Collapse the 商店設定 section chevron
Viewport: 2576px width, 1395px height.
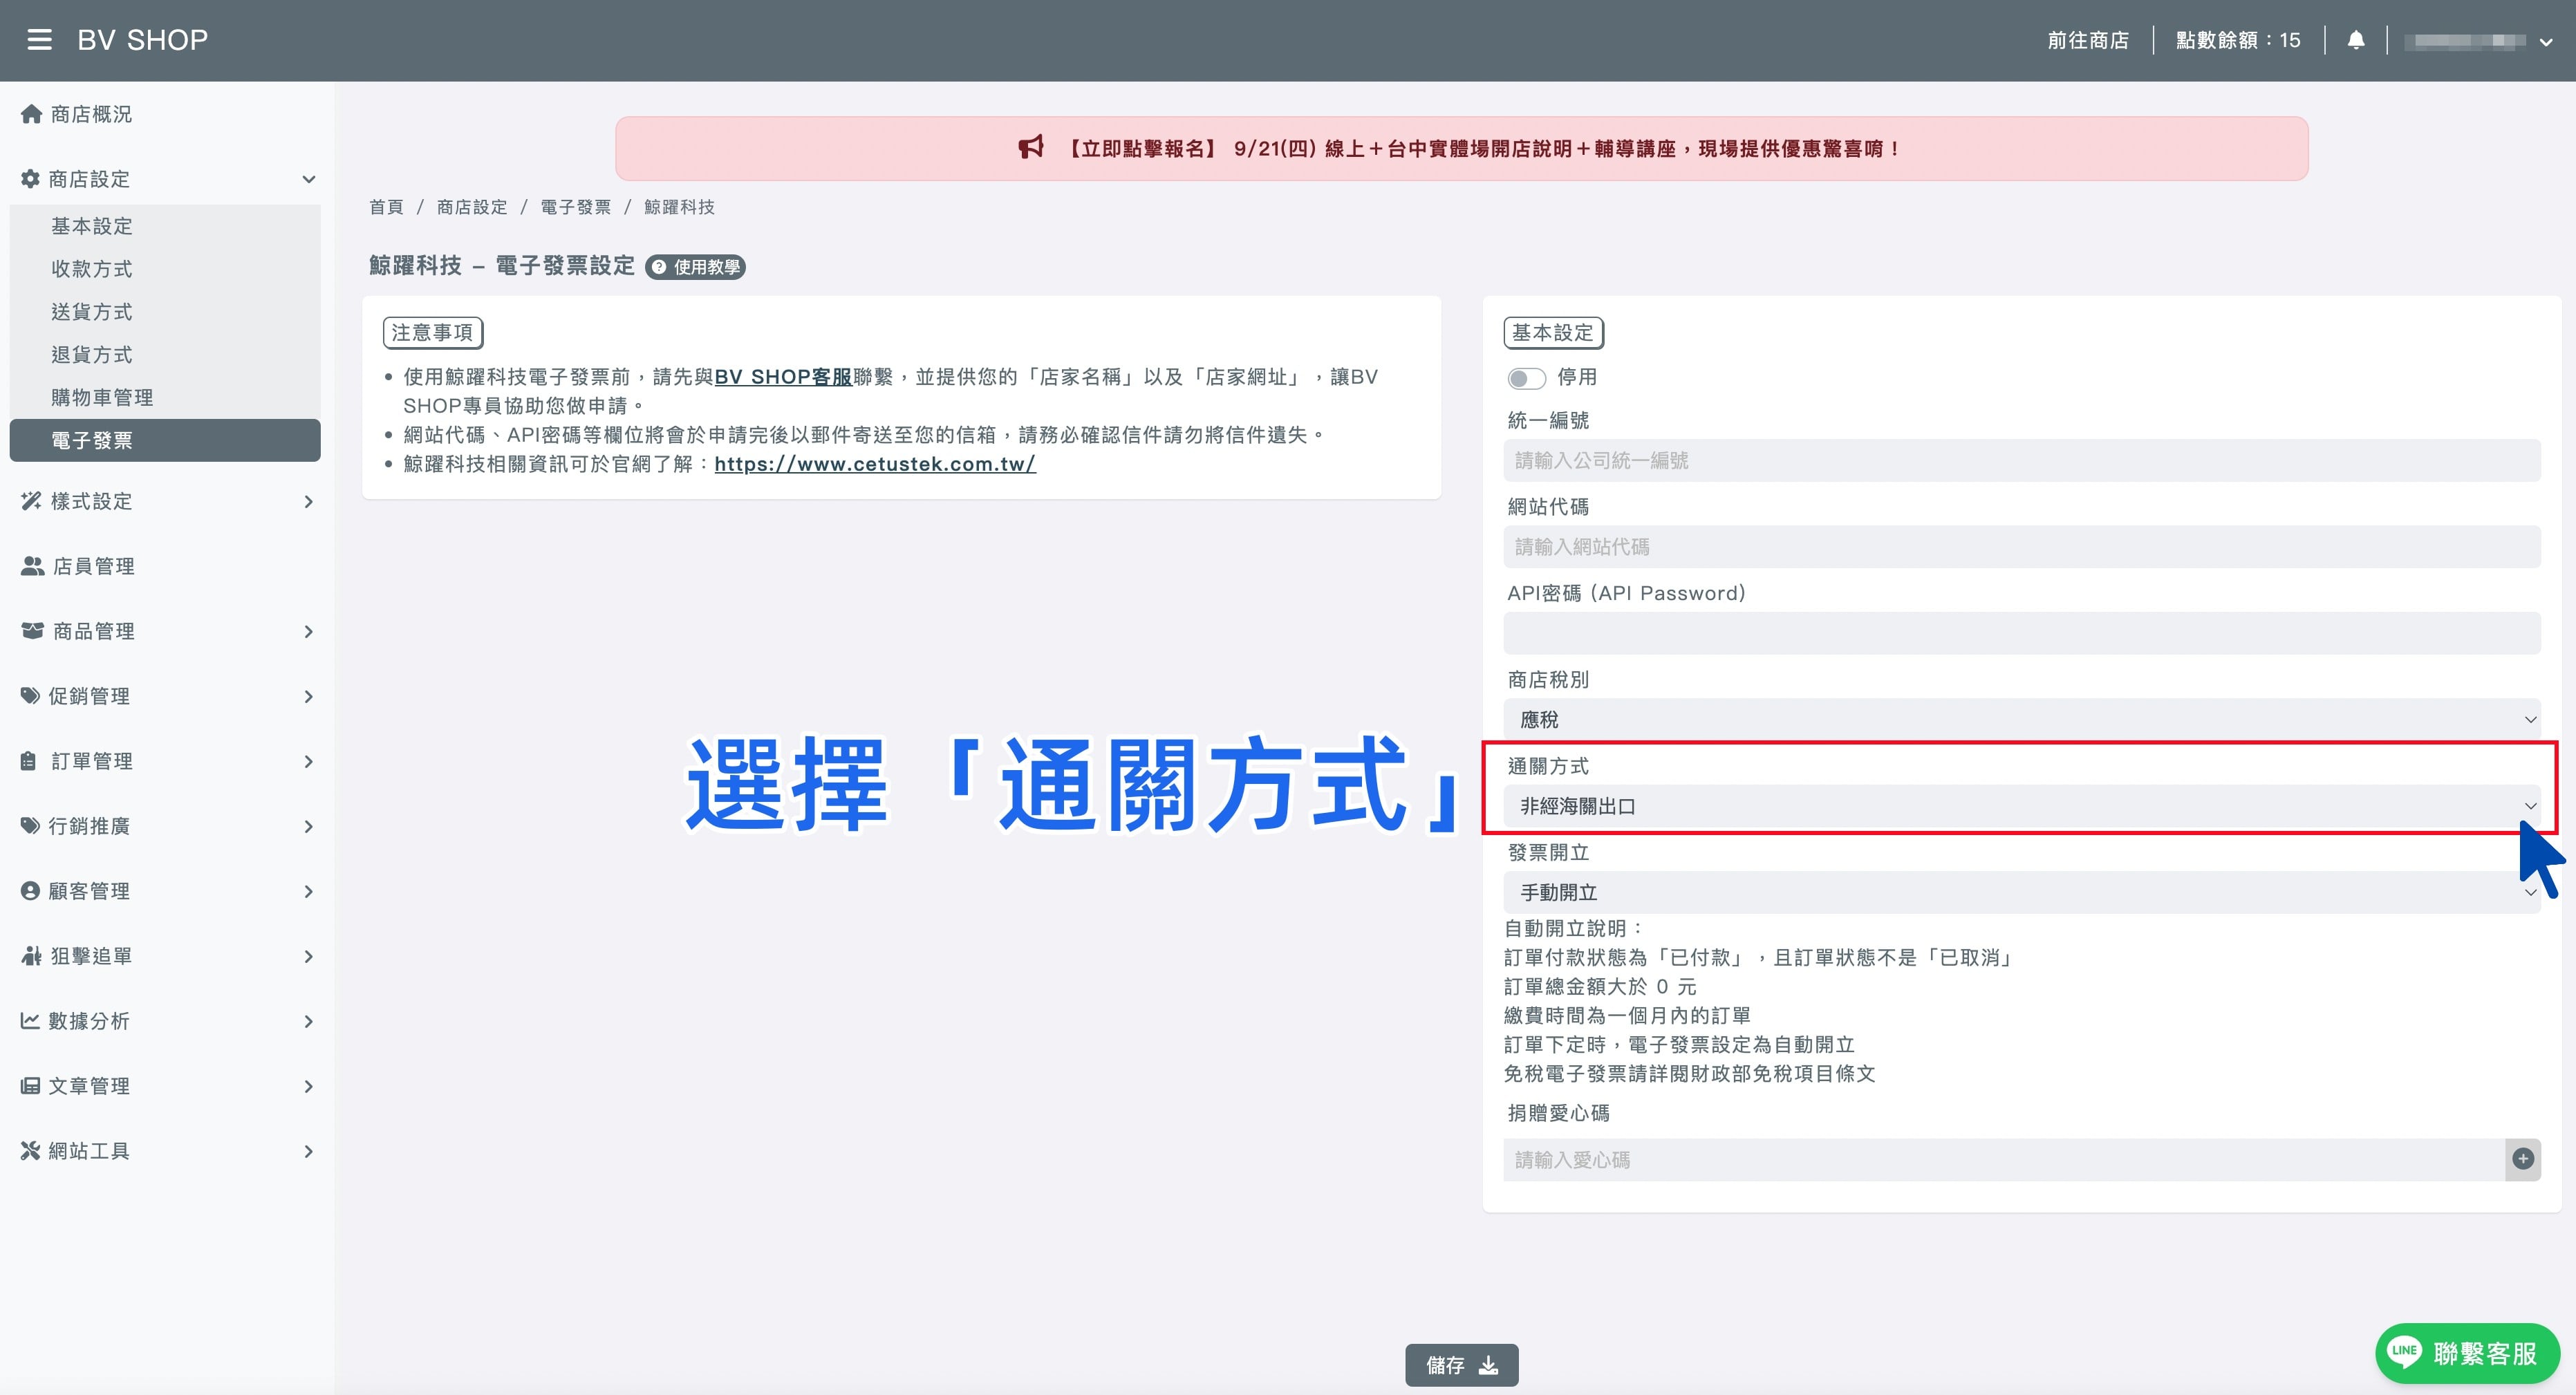pos(309,179)
